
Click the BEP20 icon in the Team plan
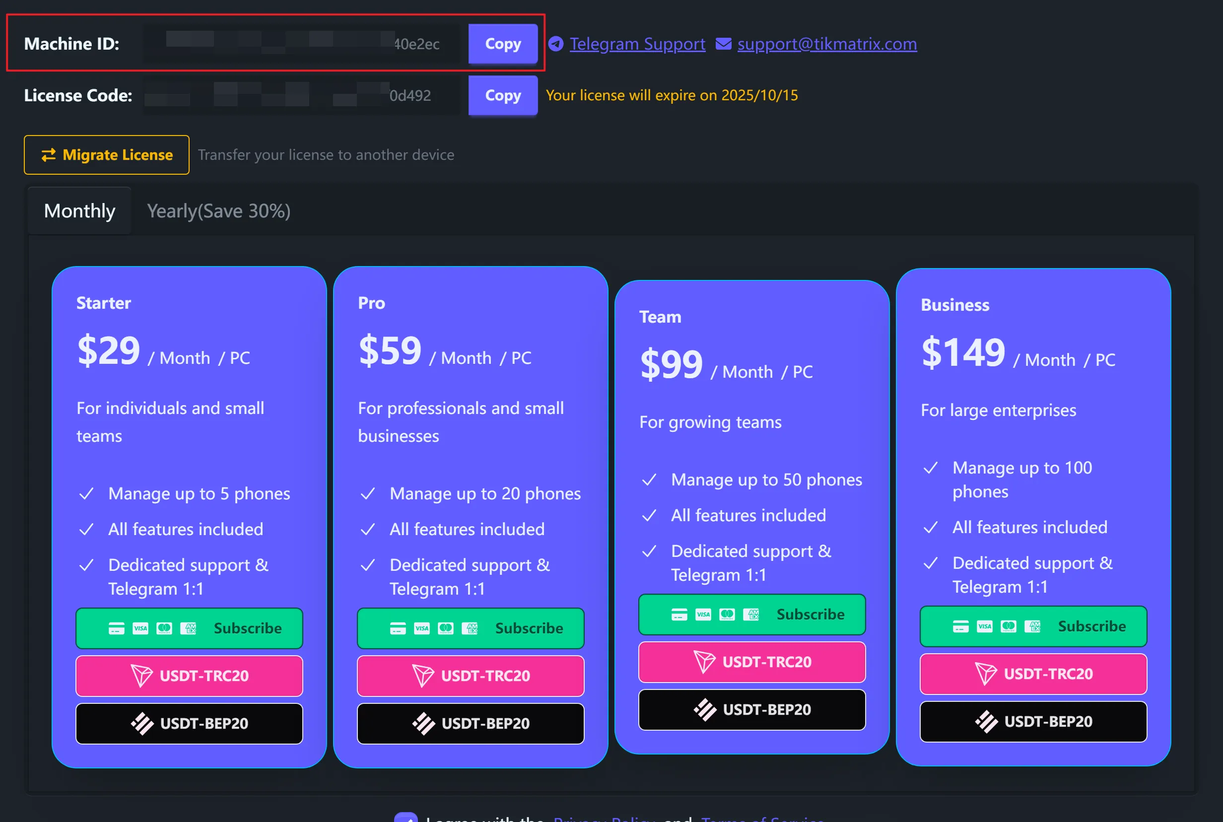(x=704, y=710)
